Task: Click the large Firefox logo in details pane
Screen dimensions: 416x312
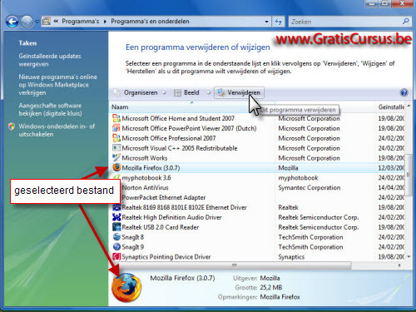Action: (126, 288)
